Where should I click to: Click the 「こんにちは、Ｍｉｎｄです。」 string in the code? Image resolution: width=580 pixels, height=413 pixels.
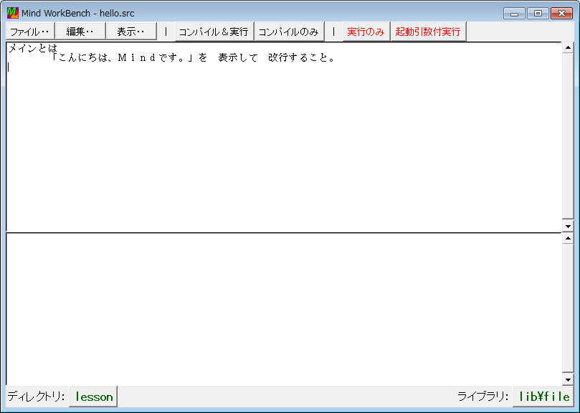(x=122, y=58)
